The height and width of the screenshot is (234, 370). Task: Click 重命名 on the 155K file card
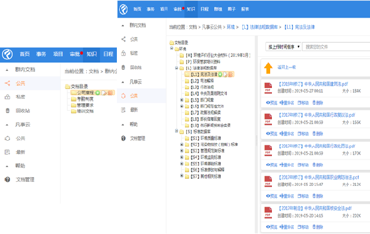(x=287, y=134)
